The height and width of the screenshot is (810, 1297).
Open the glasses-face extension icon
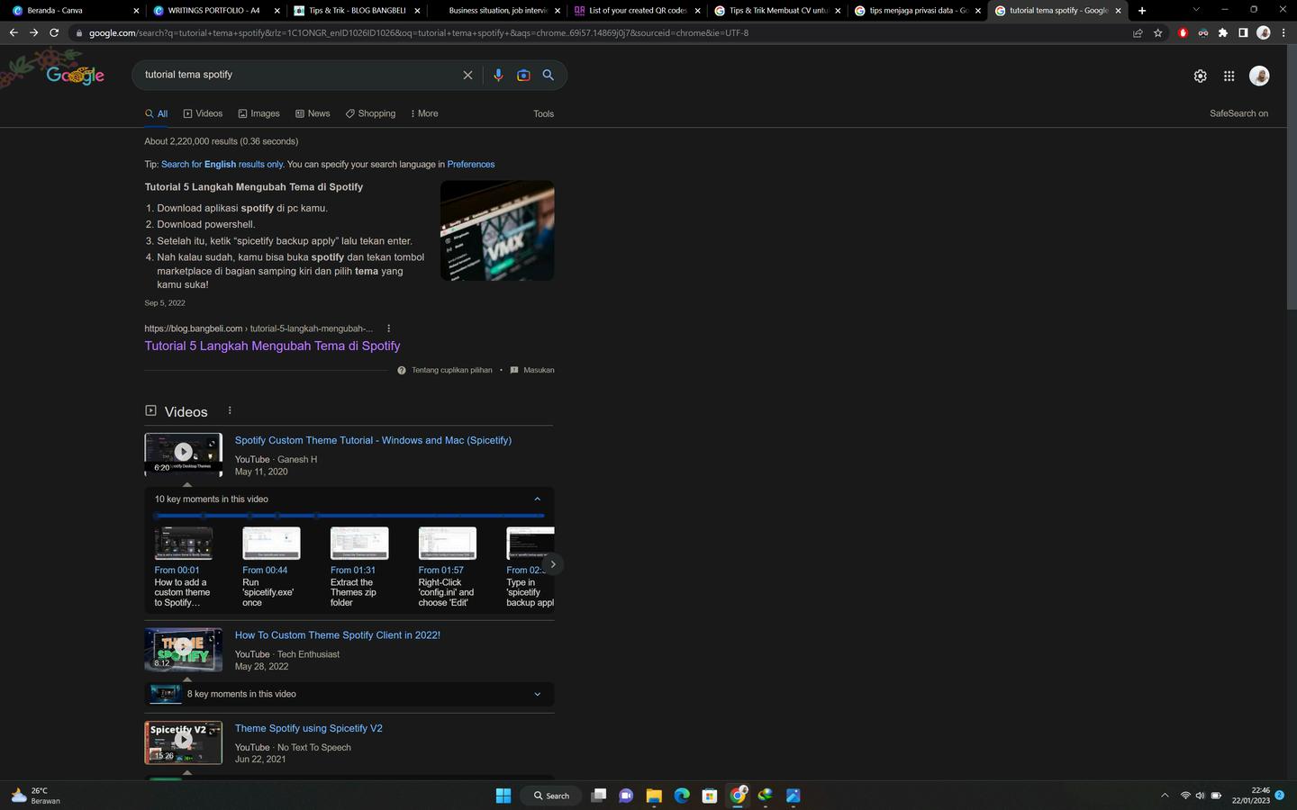click(x=1202, y=33)
